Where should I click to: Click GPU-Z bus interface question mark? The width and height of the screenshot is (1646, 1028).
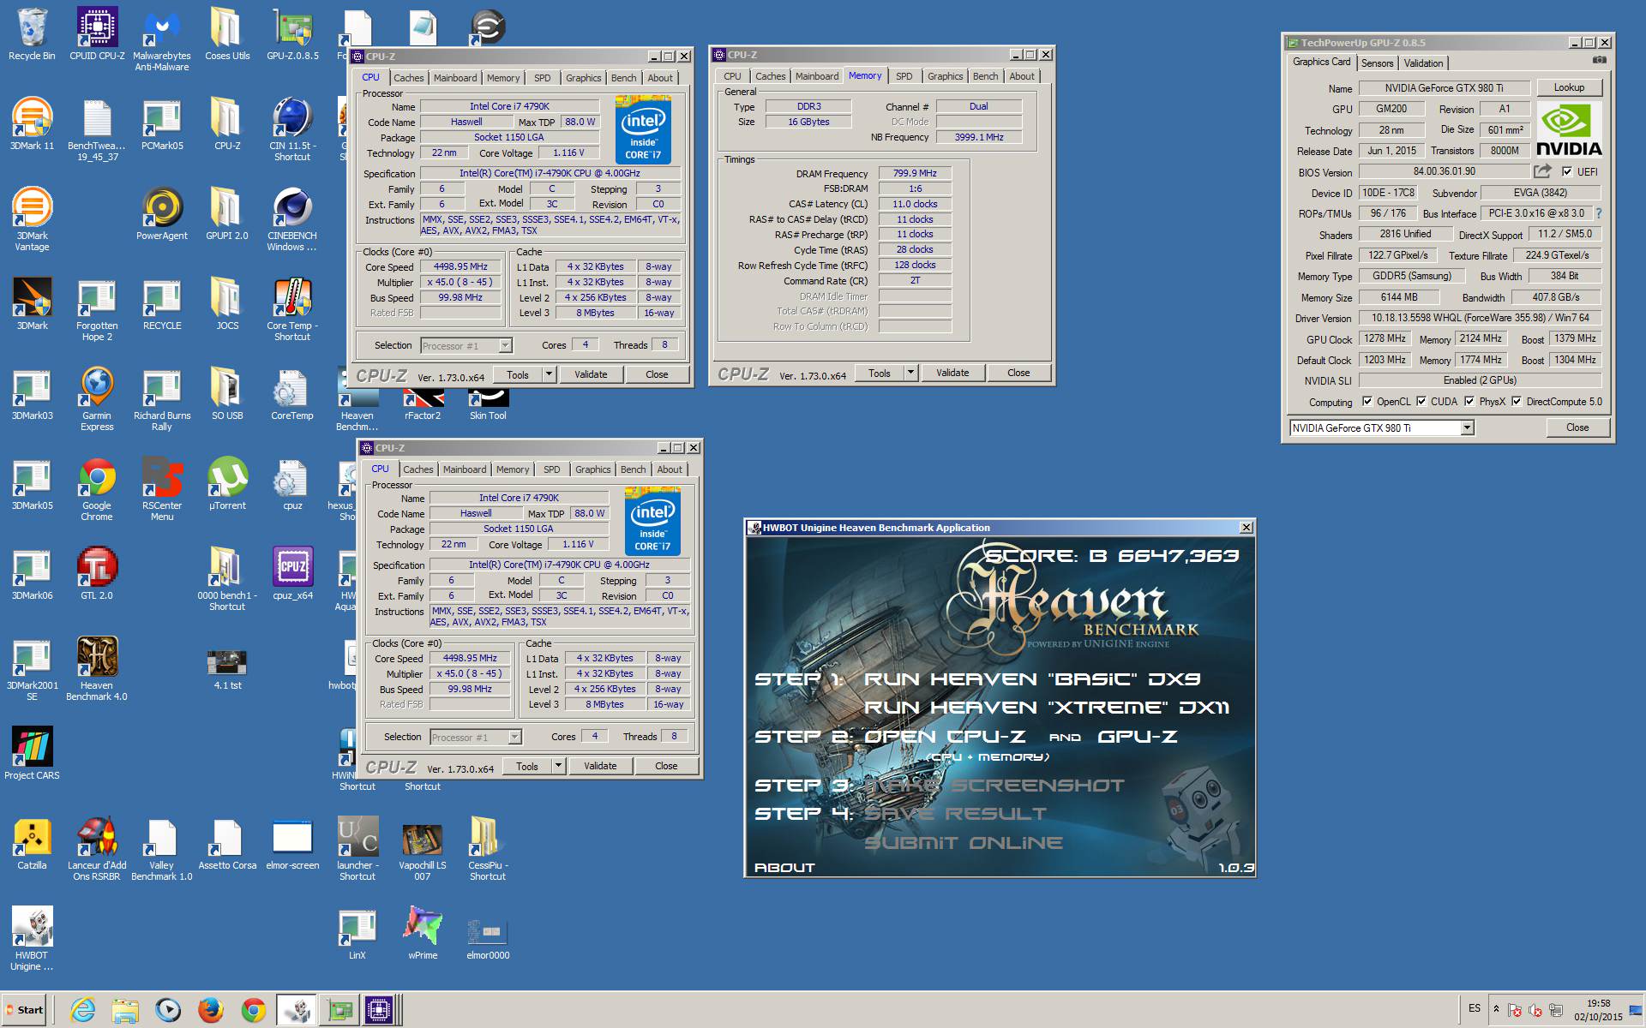[x=1599, y=213]
